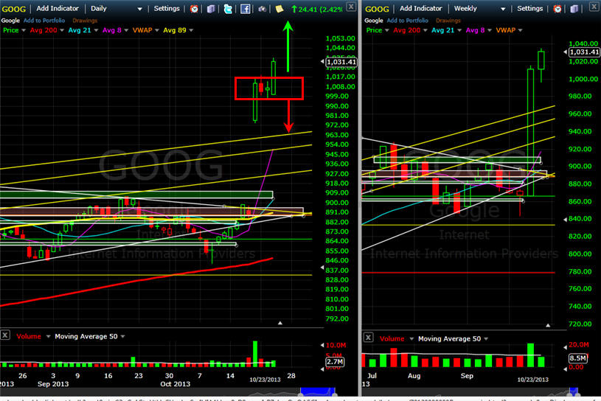Expand Avg 8 options in Weekly chart
601x401 pixels.
pos(490,30)
